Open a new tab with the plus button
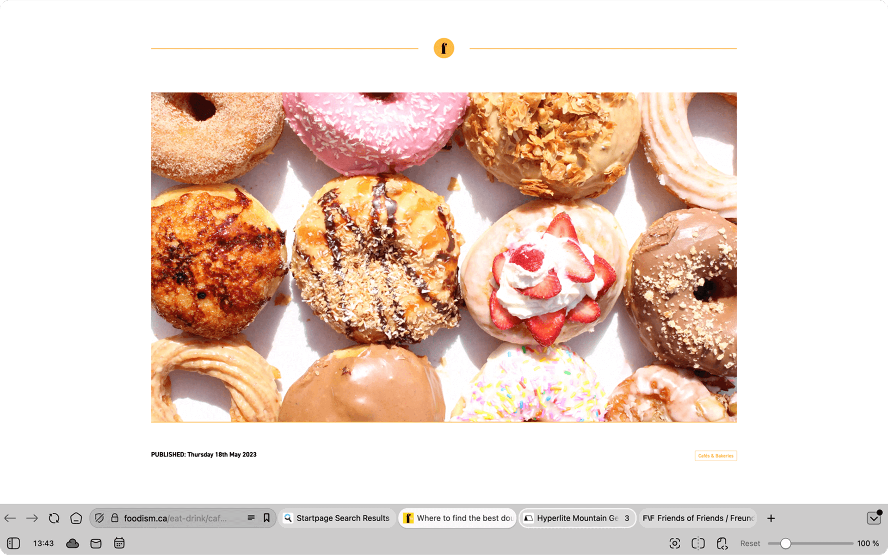This screenshot has height=555, width=888. [771, 518]
